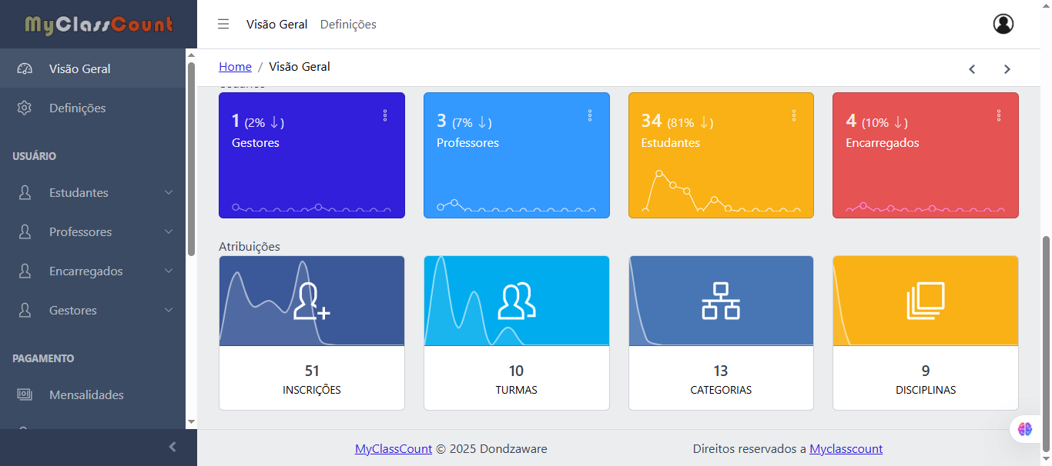Screen dimensions: 1052x466
Task: Click the Definições gear icon in sidebar
Action: (24, 108)
